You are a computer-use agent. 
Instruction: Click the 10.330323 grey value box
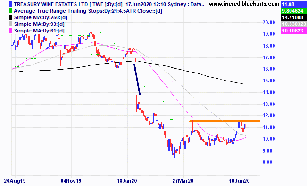pos(293,24)
